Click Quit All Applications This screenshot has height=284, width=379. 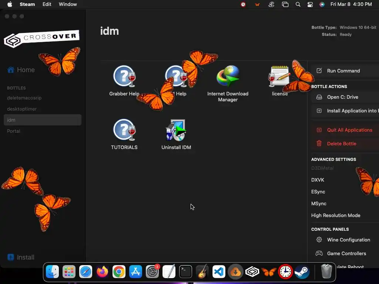pyautogui.click(x=345, y=130)
